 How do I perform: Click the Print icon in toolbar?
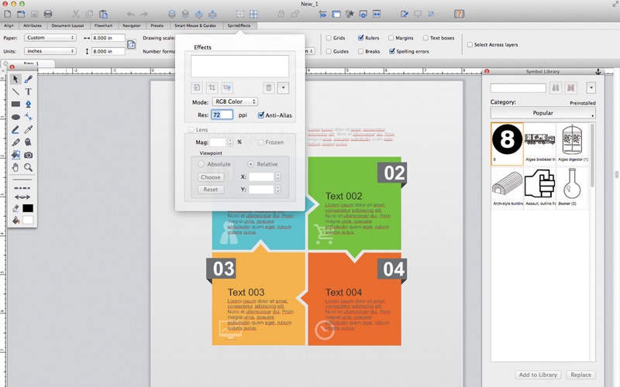coord(48,14)
